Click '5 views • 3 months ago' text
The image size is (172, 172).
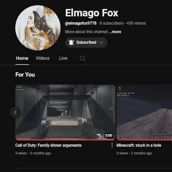point(33,153)
